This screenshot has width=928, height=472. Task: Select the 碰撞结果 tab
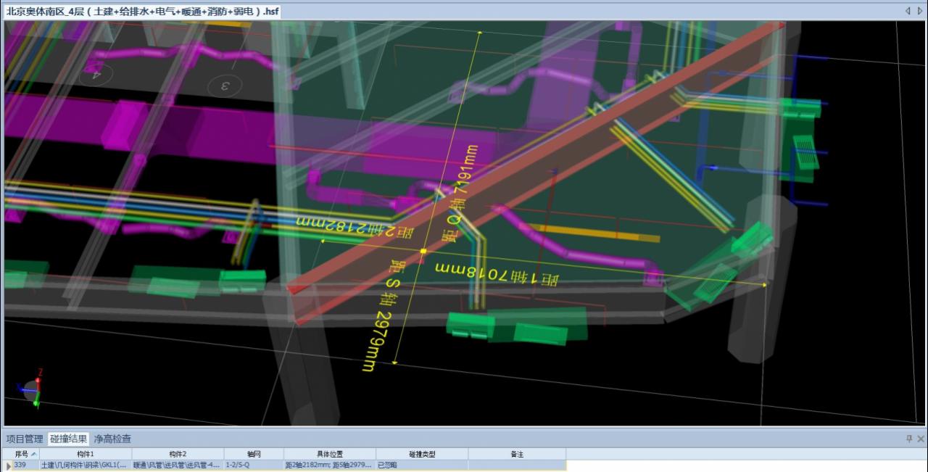click(x=69, y=439)
